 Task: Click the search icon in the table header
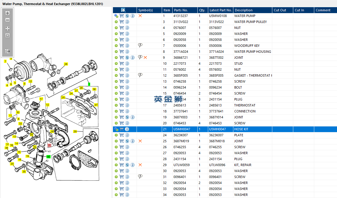point(123,10)
